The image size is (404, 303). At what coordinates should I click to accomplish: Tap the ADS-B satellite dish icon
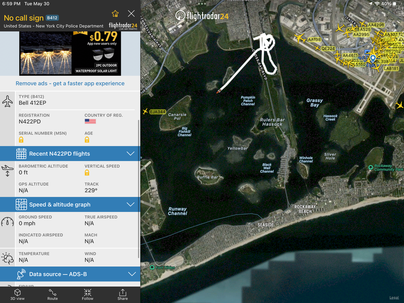(21, 274)
